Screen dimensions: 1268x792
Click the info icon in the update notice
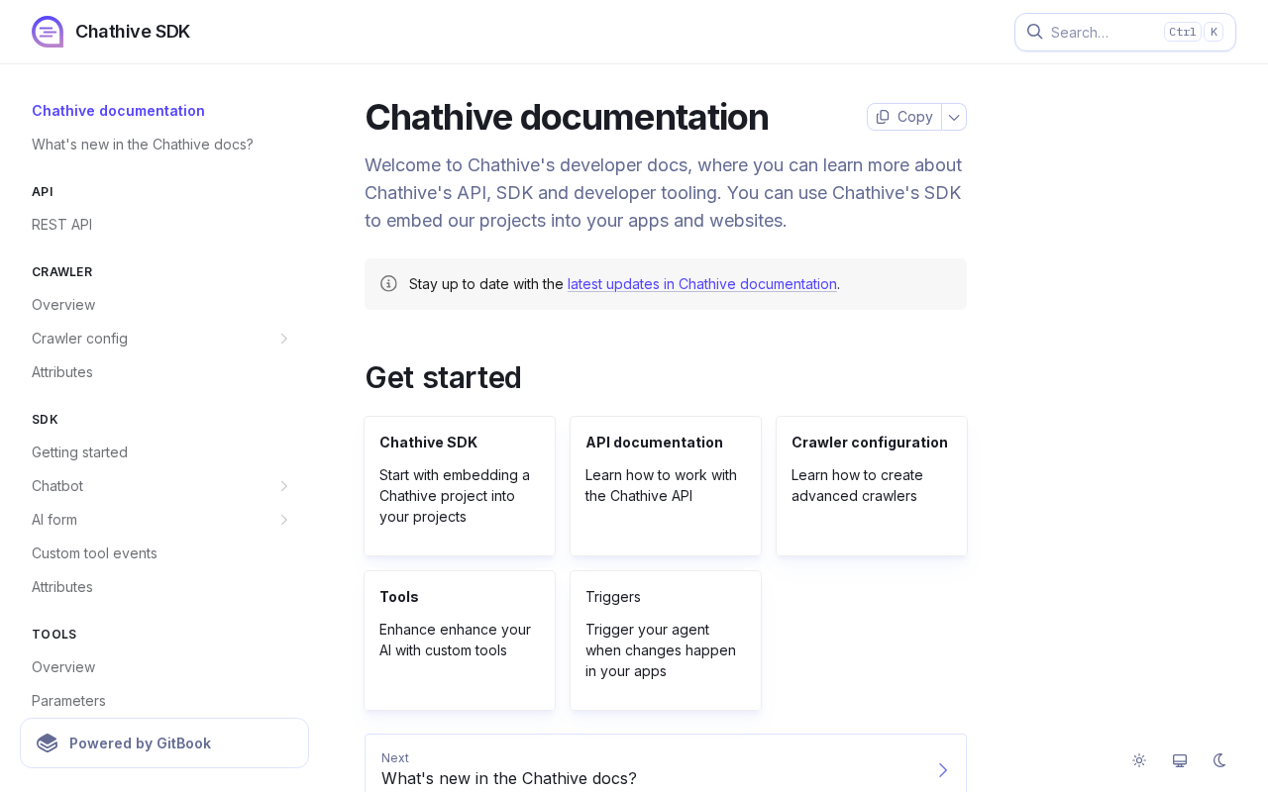(x=388, y=284)
